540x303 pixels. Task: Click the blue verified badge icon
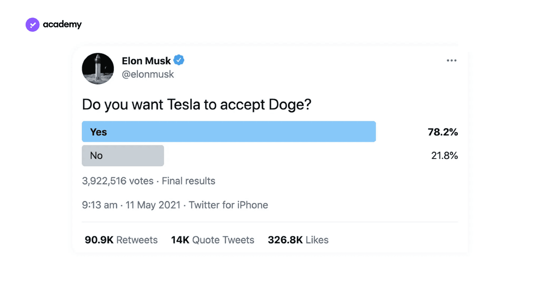(x=179, y=60)
